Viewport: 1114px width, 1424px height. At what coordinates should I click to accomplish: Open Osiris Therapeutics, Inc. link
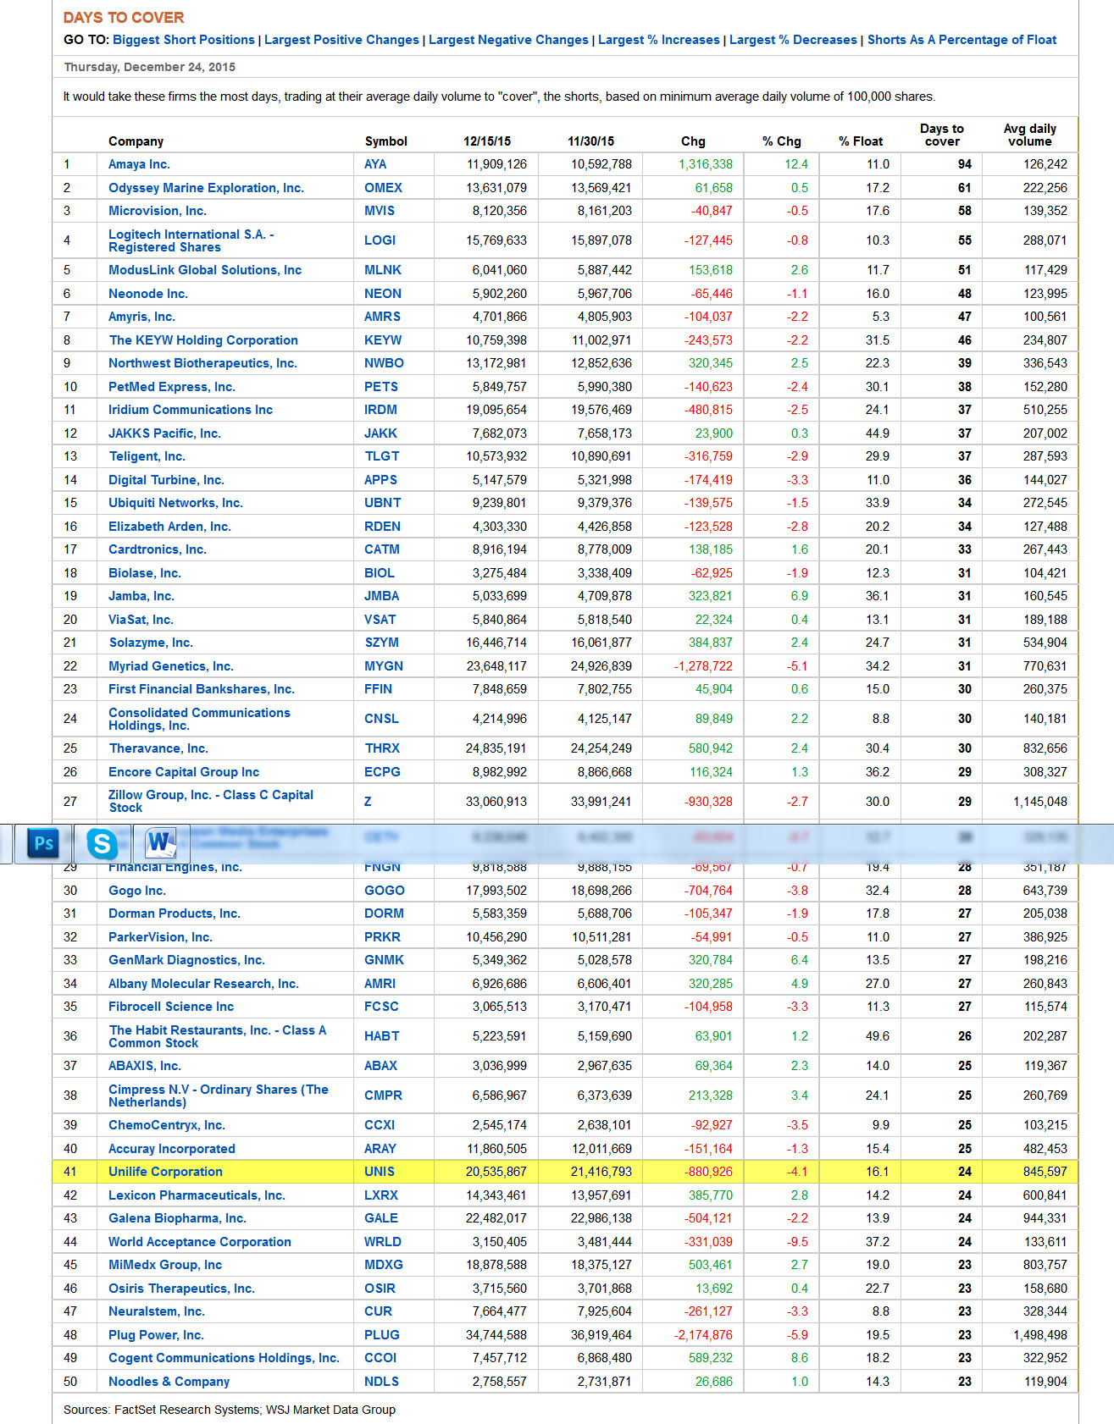point(181,1289)
